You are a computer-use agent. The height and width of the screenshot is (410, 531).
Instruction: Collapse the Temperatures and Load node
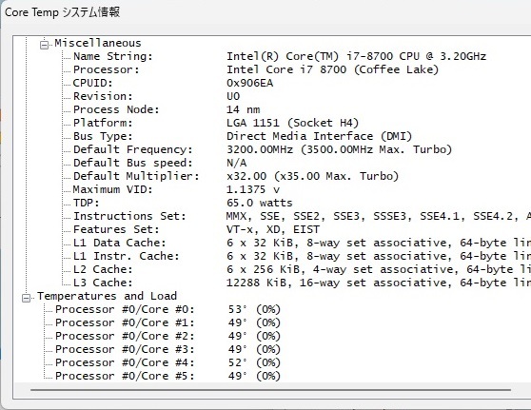(x=26, y=298)
